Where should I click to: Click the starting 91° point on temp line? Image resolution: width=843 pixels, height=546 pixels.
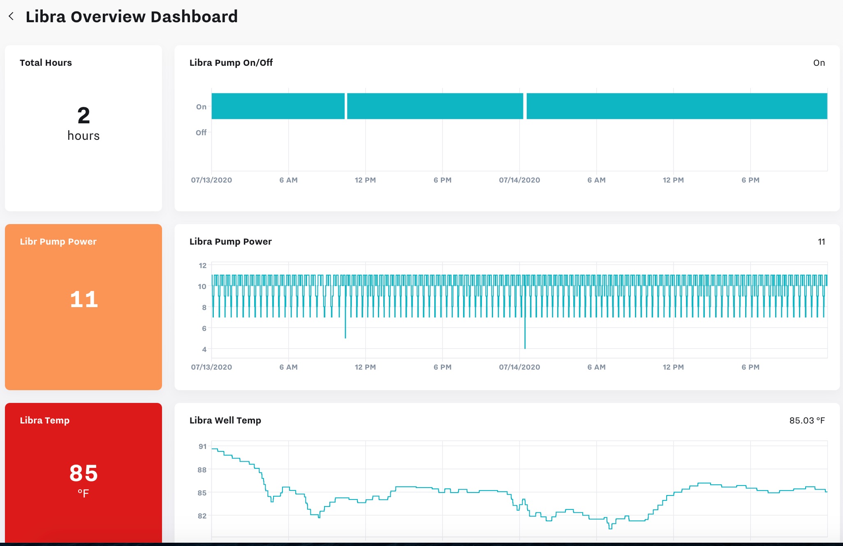point(213,449)
